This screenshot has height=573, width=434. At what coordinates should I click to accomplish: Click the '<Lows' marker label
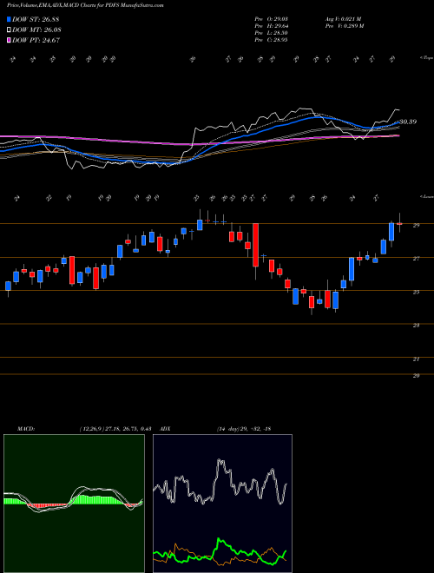[x=426, y=197]
